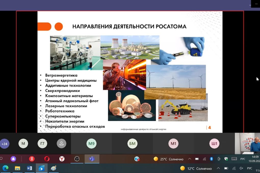Click the Bluetooth tray icon
Viewport: 260px width, 173px height.
[211, 159]
